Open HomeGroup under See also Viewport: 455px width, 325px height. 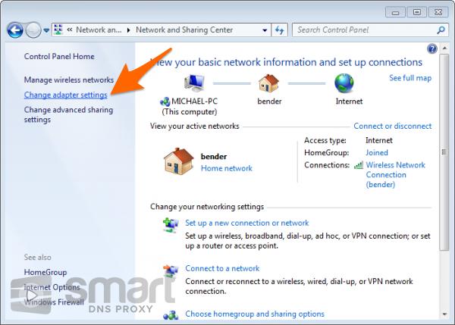tap(45, 272)
